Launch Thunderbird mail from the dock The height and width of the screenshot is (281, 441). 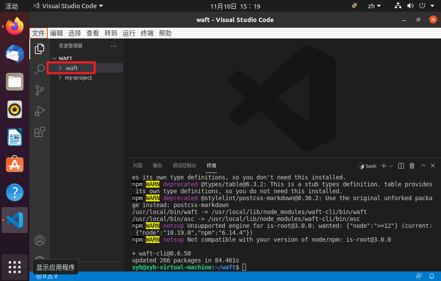15,54
